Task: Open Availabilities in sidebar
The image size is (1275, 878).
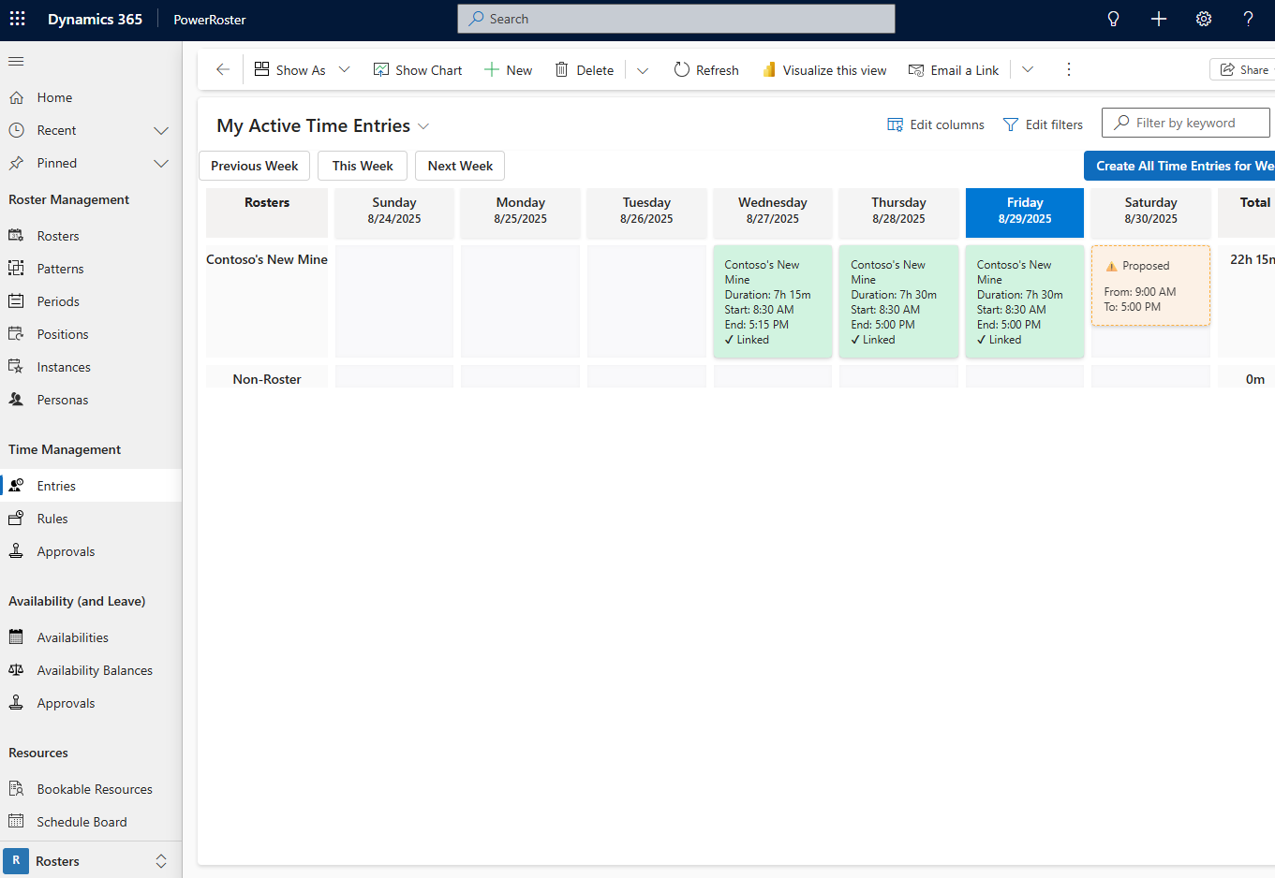Action: pos(91,637)
